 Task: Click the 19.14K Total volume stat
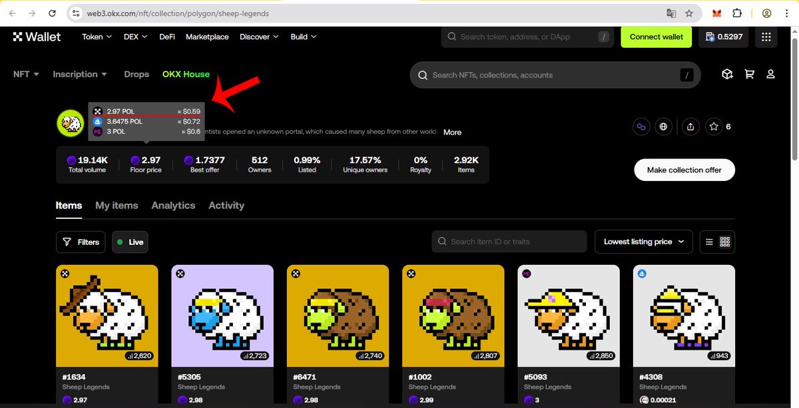click(87, 164)
